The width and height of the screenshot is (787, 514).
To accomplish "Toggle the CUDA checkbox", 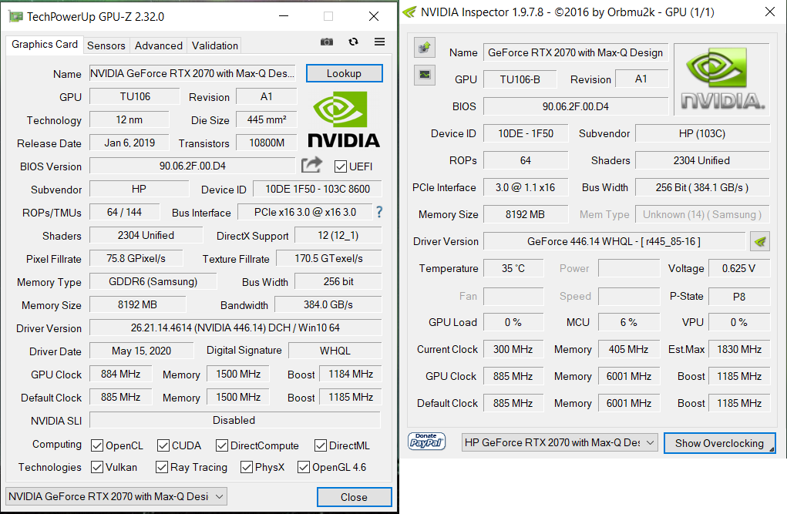I will point(163,445).
